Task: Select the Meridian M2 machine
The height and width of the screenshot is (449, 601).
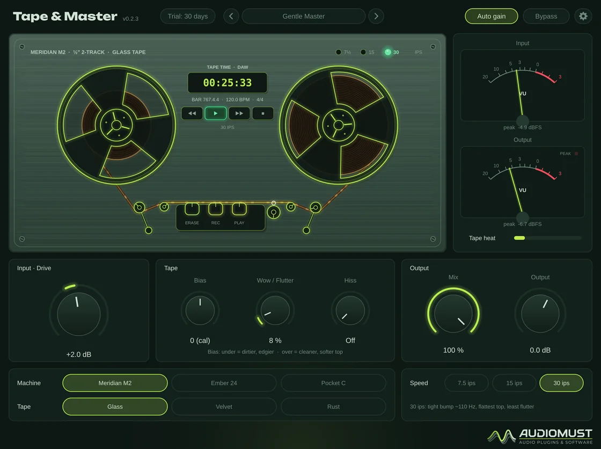Action: [115, 383]
